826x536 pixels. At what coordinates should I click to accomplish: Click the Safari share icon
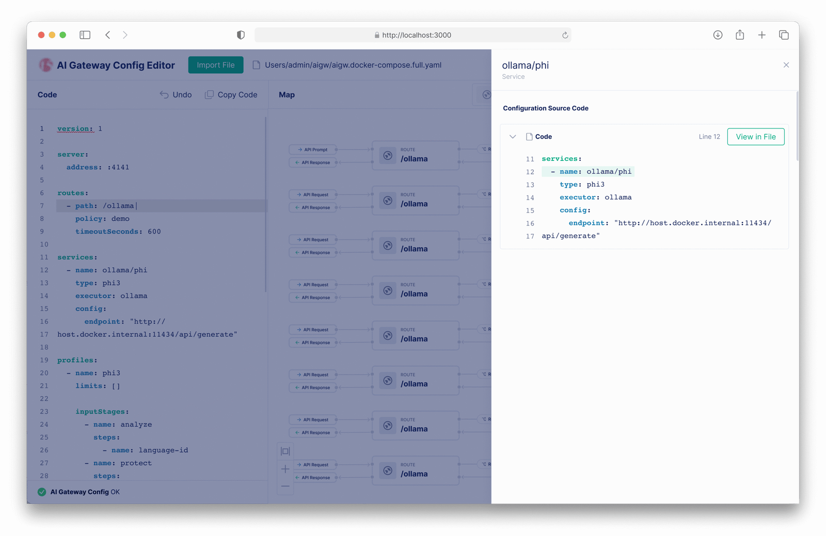pyautogui.click(x=740, y=35)
